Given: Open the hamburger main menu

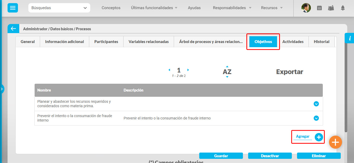Looking at the screenshot, I should 13,8.
